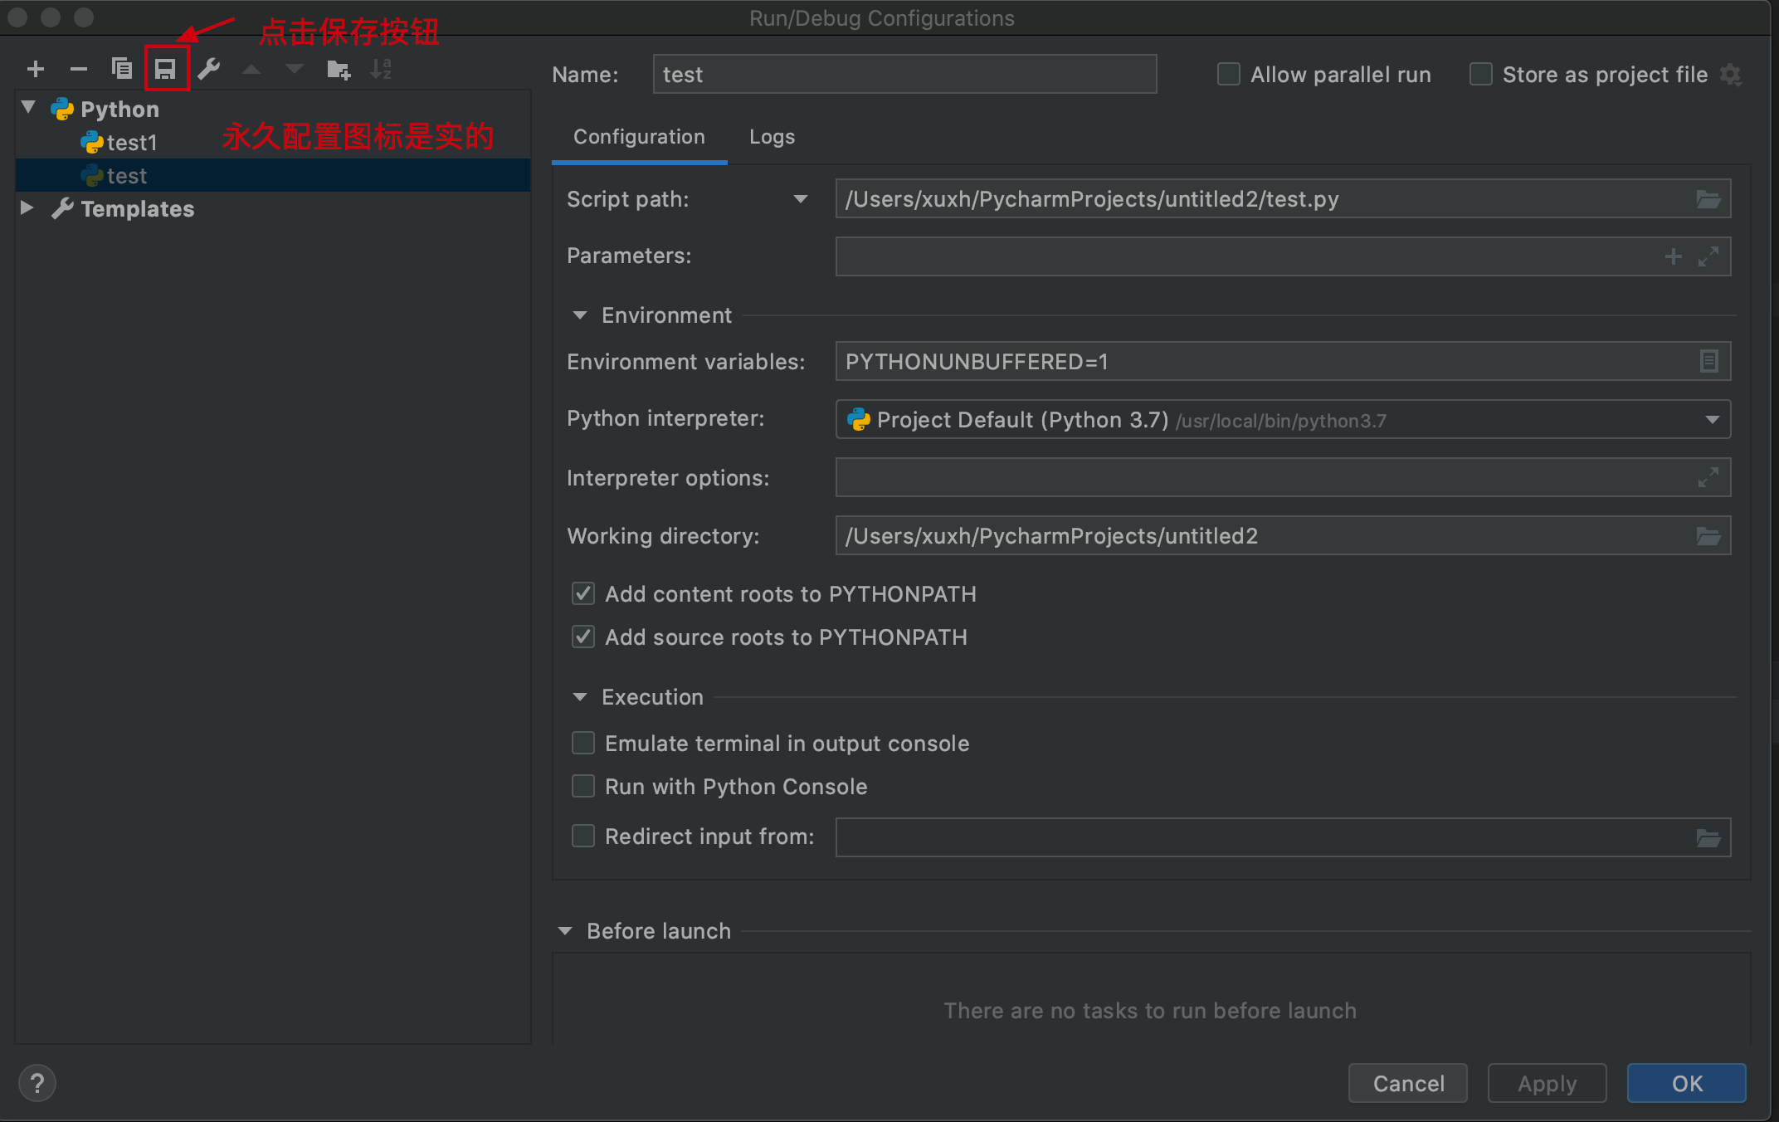Open edit templates wrench icon
1779x1122 pixels.
click(208, 69)
